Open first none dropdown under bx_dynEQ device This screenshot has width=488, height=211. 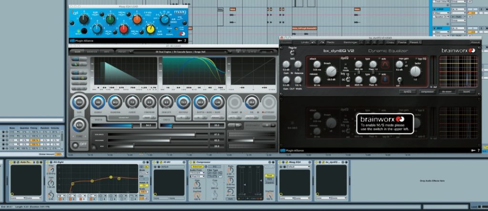(x=324, y=198)
